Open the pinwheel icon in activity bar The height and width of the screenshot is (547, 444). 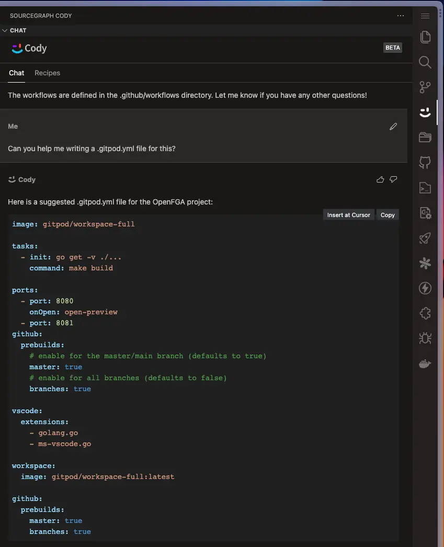pyautogui.click(x=425, y=263)
